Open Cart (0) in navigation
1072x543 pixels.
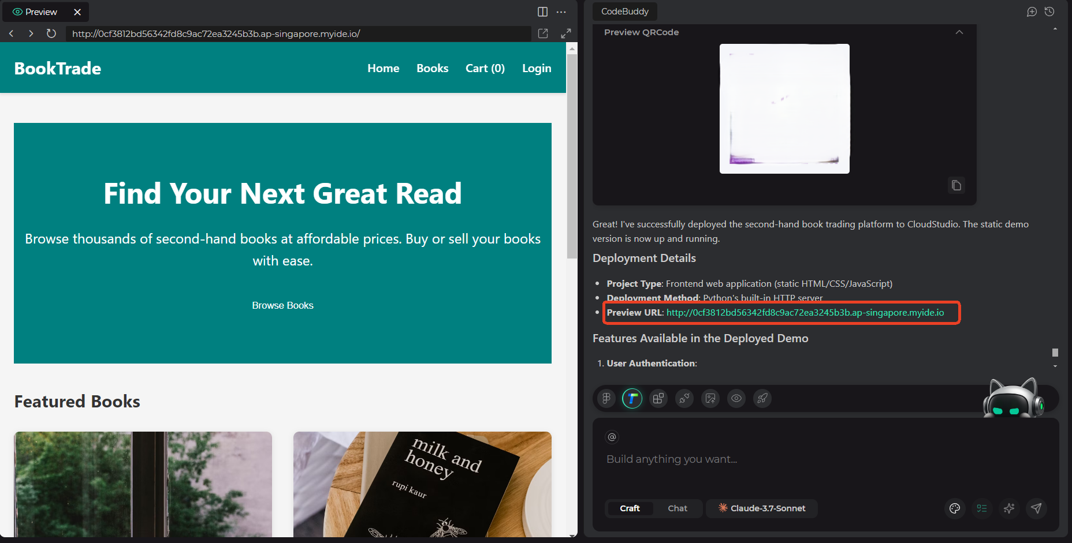(485, 68)
